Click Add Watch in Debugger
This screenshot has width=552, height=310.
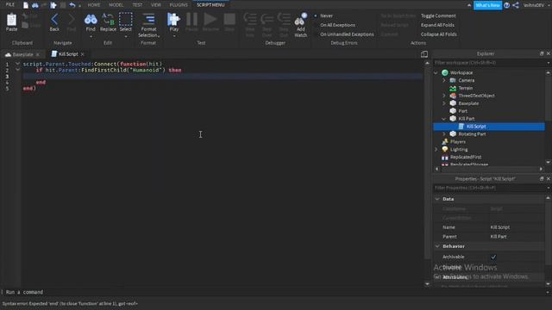coord(301,20)
